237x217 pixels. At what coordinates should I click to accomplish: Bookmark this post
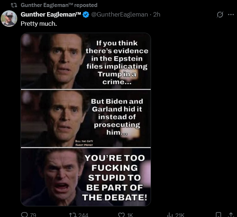click(219, 215)
